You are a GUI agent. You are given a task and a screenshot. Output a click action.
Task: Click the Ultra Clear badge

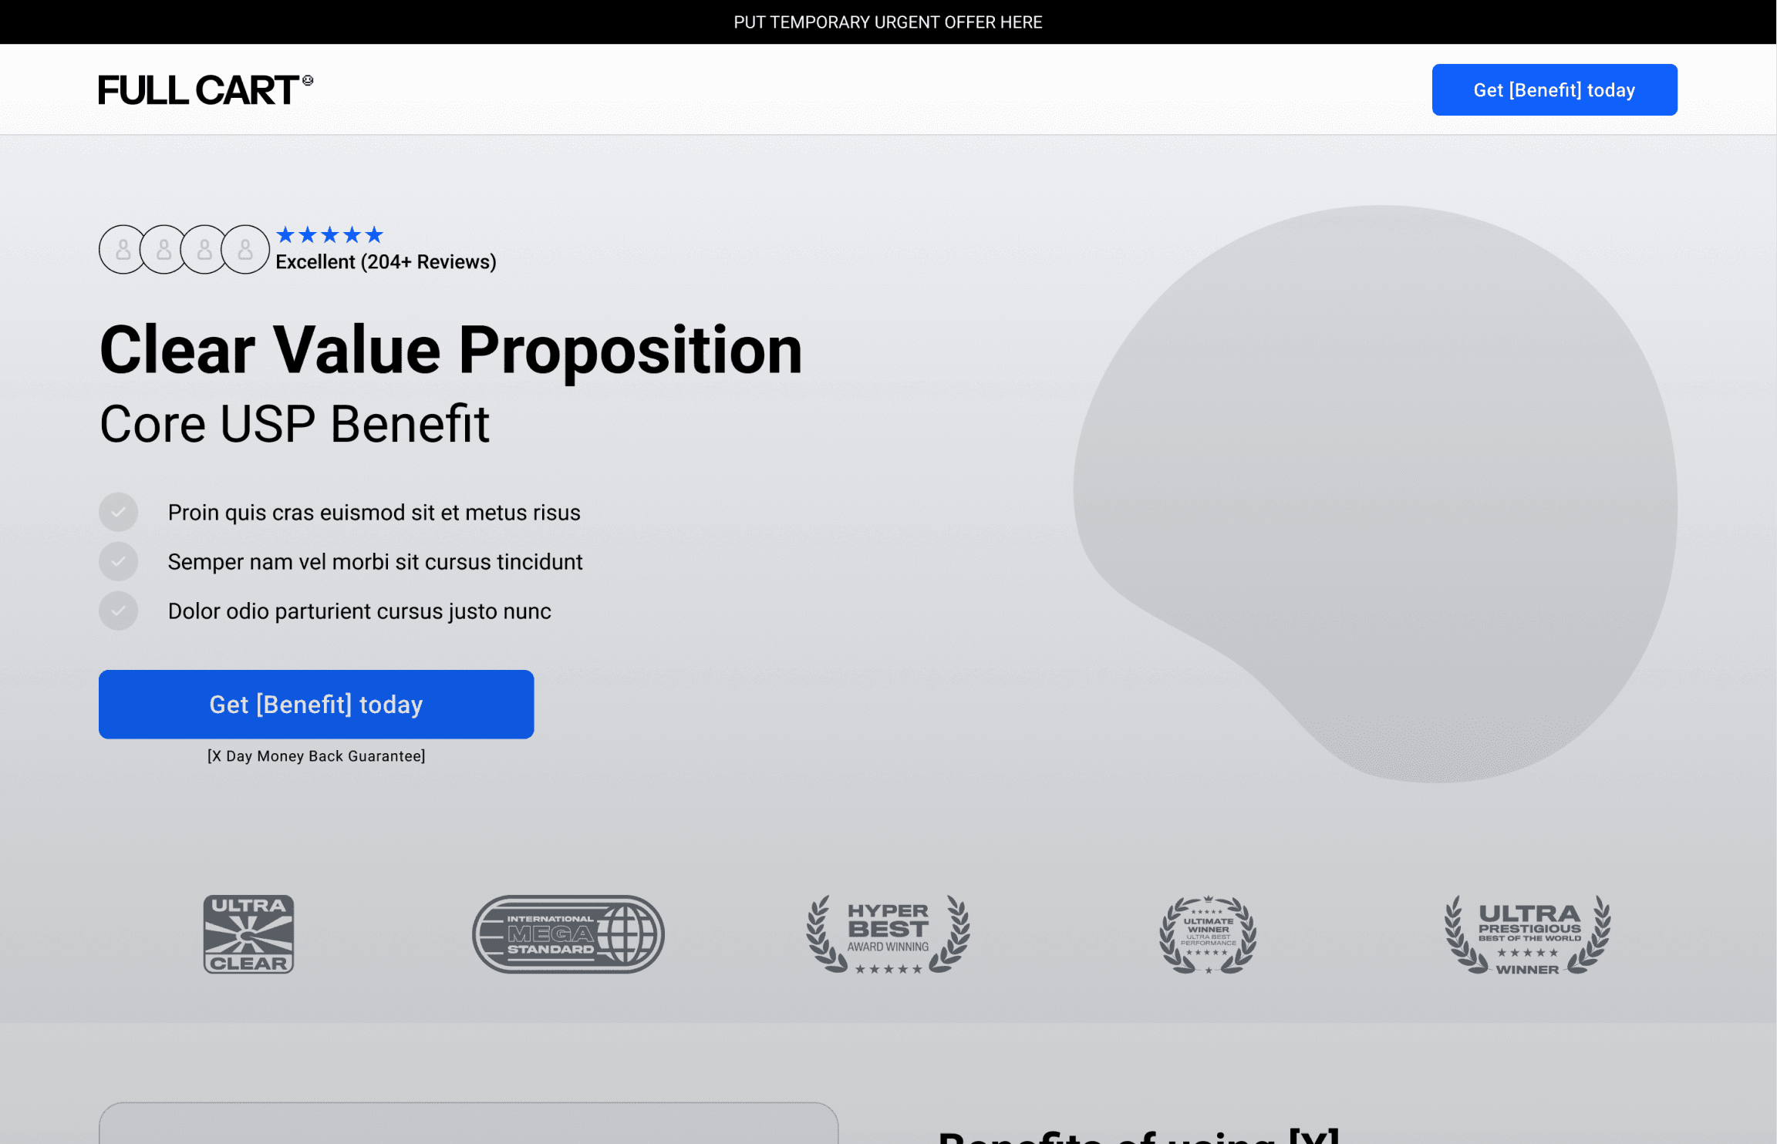coord(248,934)
